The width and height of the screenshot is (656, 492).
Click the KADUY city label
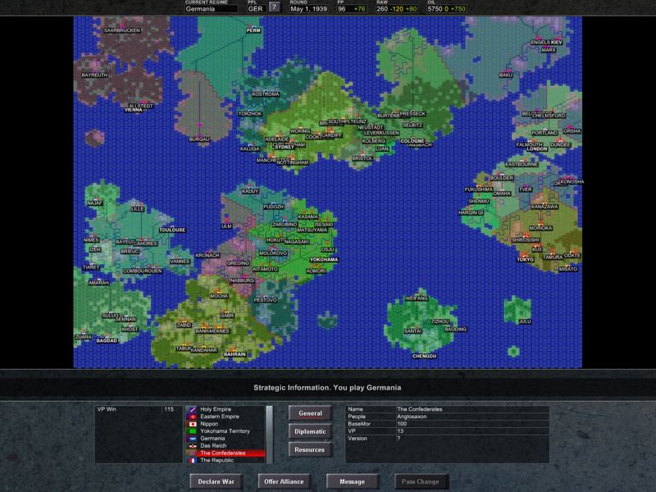point(250,191)
